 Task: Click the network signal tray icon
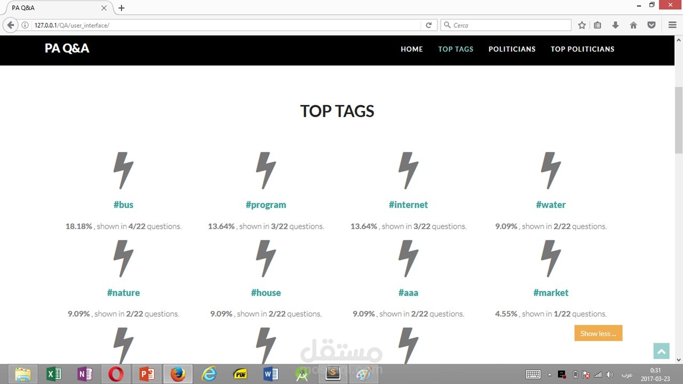point(598,374)
